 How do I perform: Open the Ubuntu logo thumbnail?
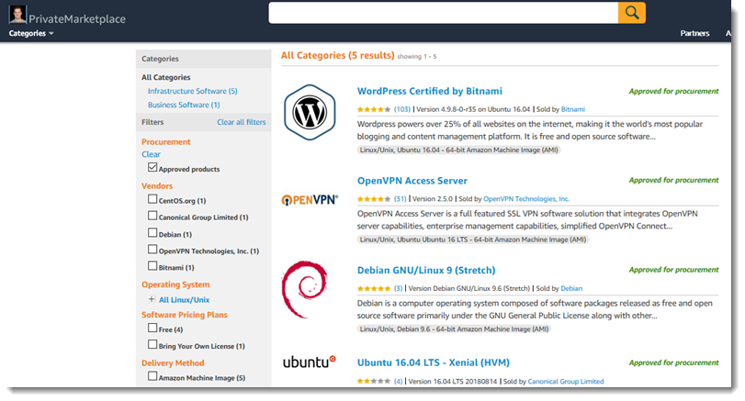[x=310, y=362]
